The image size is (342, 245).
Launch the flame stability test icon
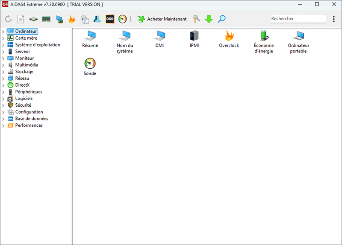tap(72, 19)
